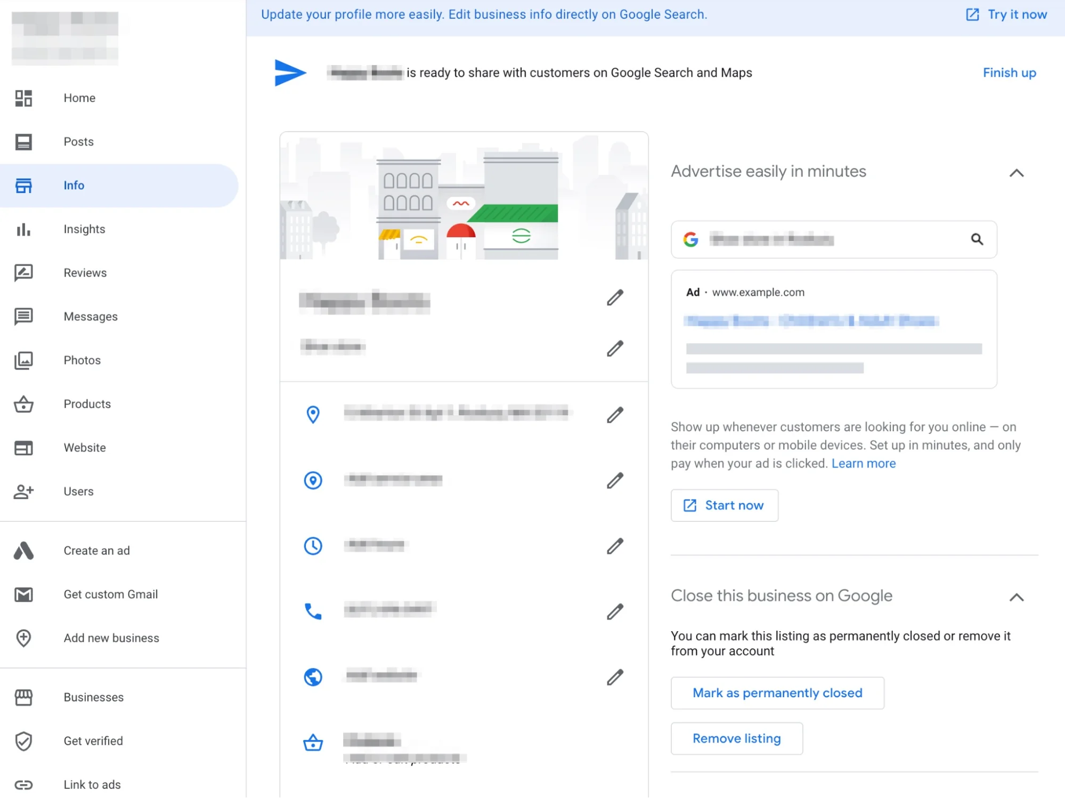Edit service area with the pencil icon
This screenshot has width=1065, height=798.
pyautogui.click(x=615, y=480)
